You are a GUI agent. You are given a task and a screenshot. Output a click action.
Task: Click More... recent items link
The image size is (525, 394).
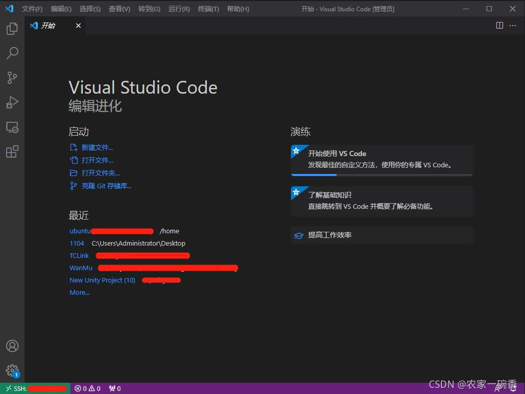click(79, 292)
